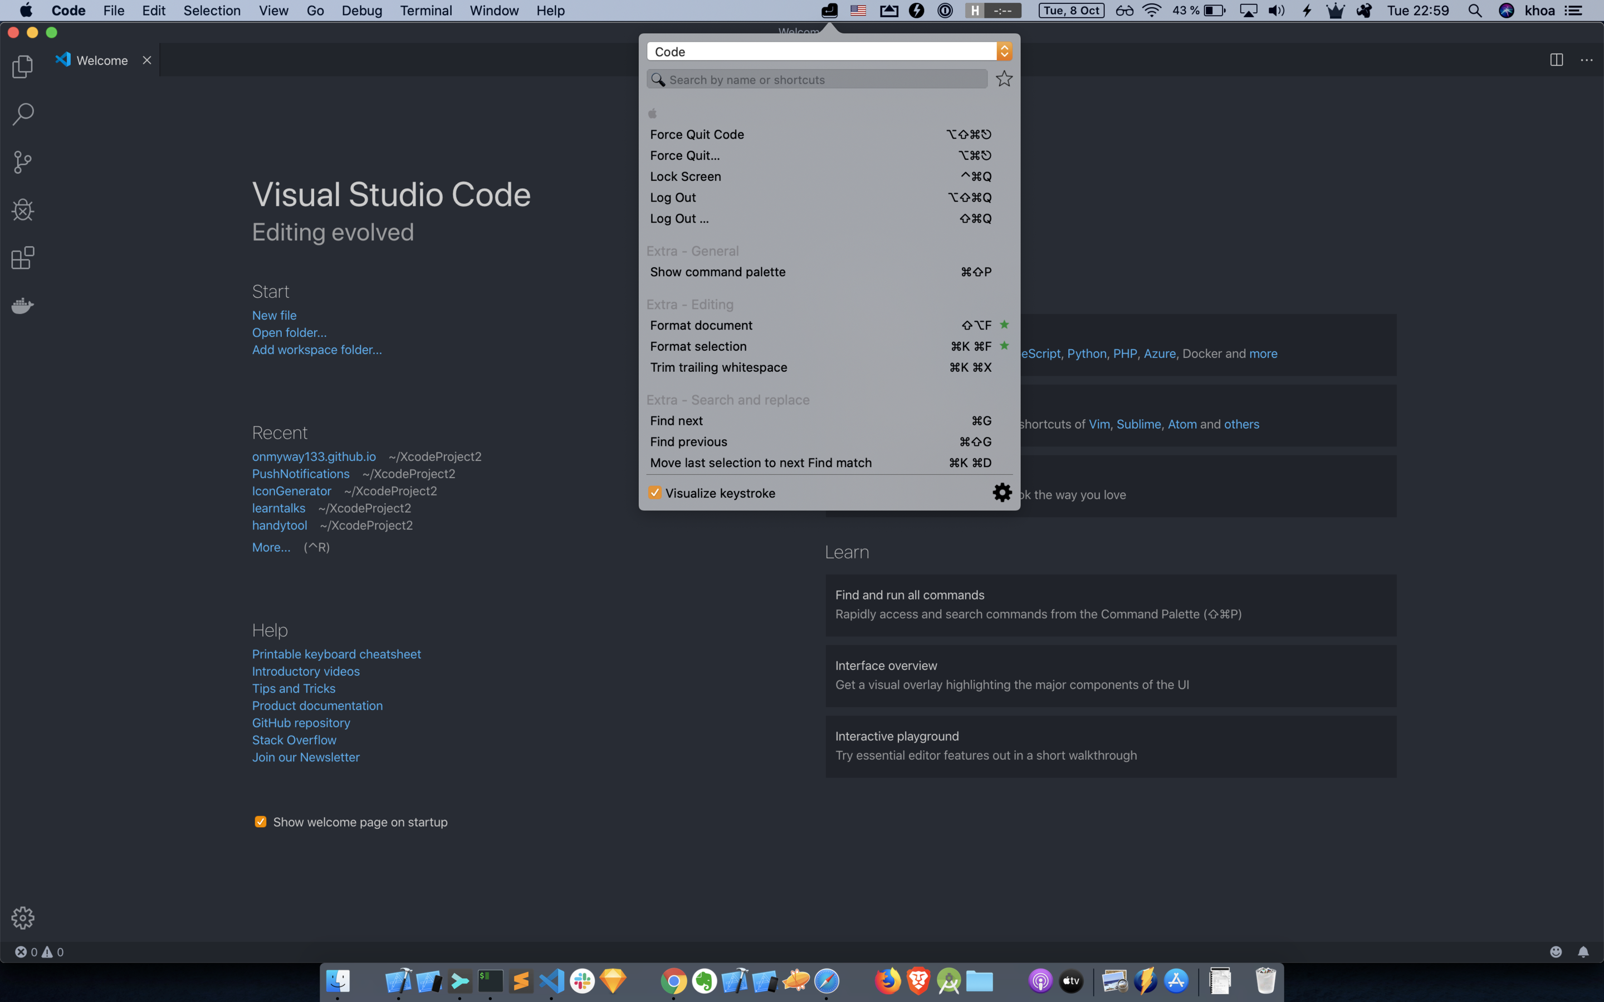Open the Extensions view icon
Image resolution: width=1604 pixels, height=1002 pixels.
[x=22, y=258]
